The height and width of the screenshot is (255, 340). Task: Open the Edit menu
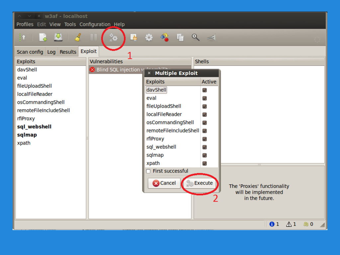tap(42, 24)
